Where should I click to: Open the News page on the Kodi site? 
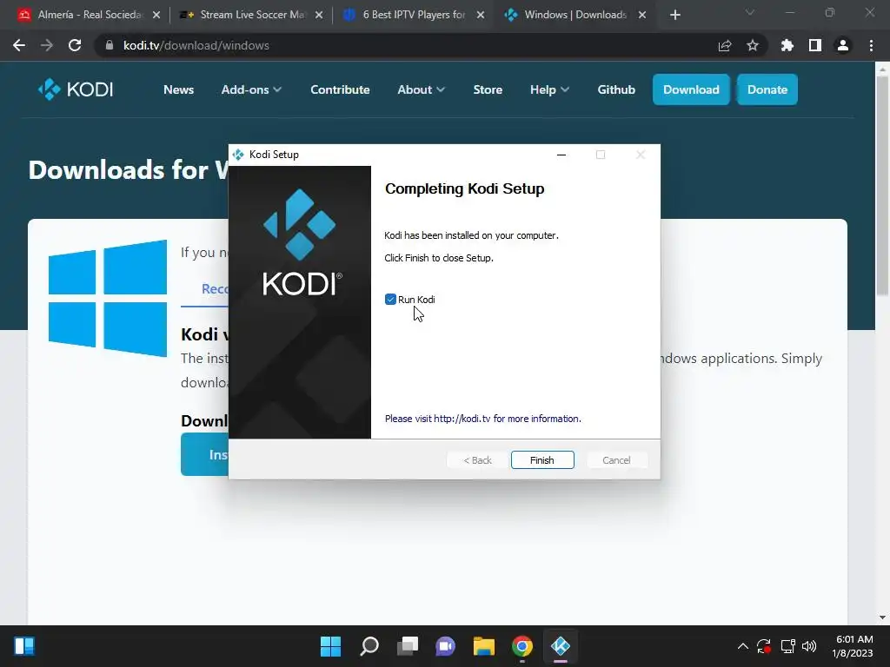[x=179, y=89]
